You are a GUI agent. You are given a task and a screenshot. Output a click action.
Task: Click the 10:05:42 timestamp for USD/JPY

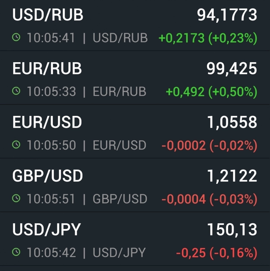[51, 253]
